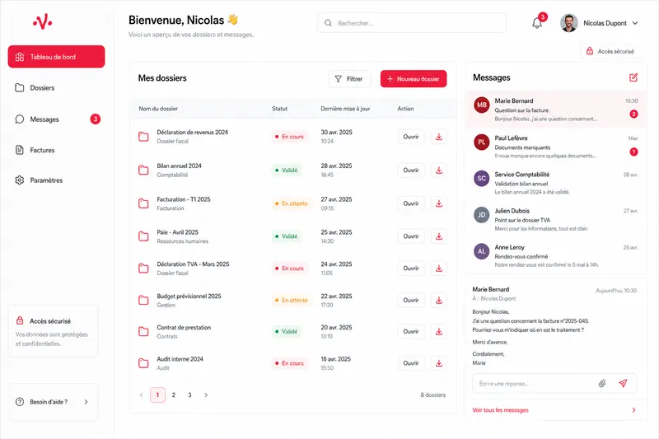Viewport: 659px width, 439px height.
Task: Open Service Comptabilité Validation bilan annuel message
Action: tap(556, 182)
